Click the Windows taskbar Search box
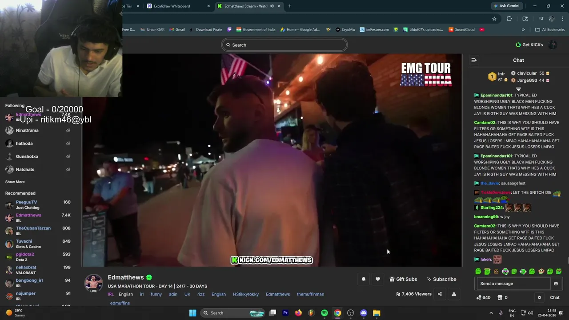The width and height of the screenshot is (569, 320). (x=233, y=313)
